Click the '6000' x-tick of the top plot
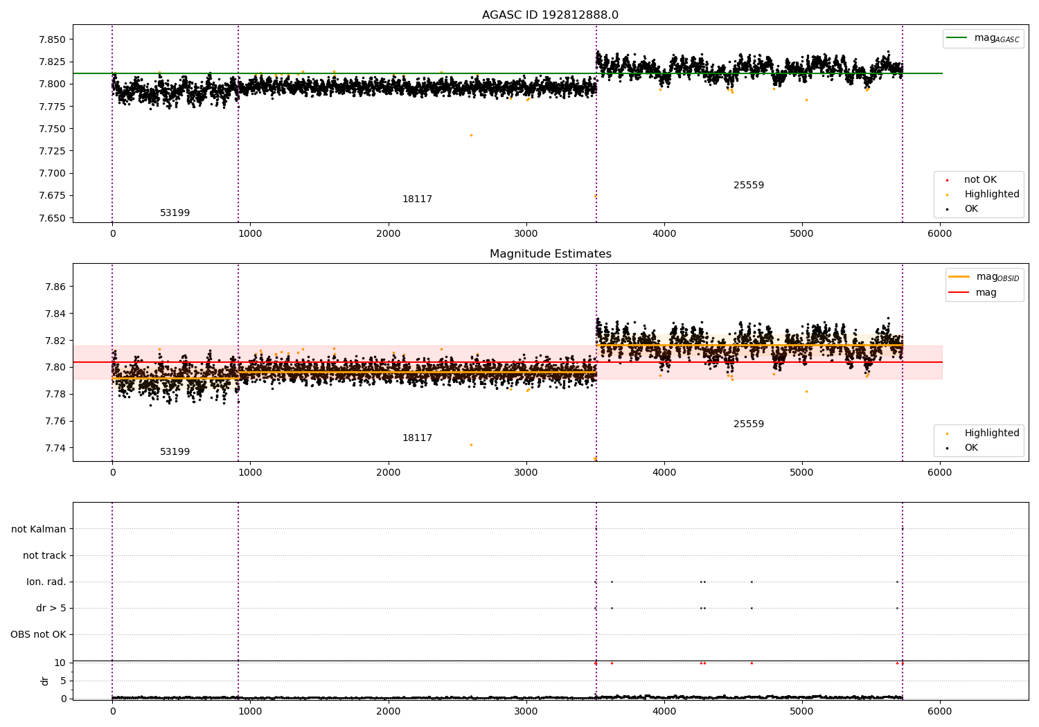This screenshot has height=727, width=1039. coord(939,234)
